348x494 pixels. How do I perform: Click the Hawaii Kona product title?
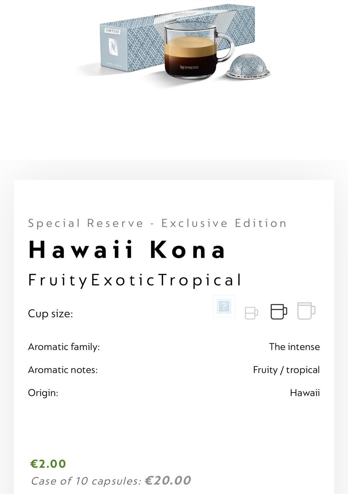[127, 250]
